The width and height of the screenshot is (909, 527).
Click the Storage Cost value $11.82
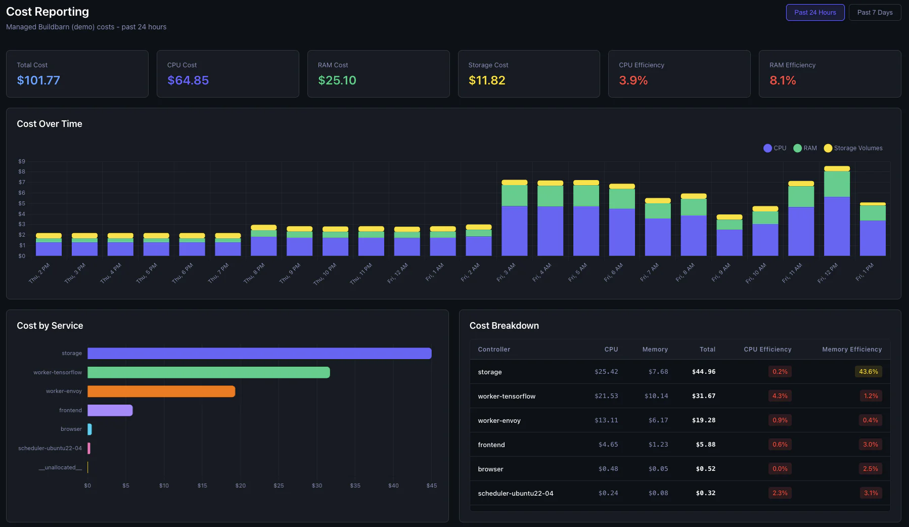(x=487, y=80)
